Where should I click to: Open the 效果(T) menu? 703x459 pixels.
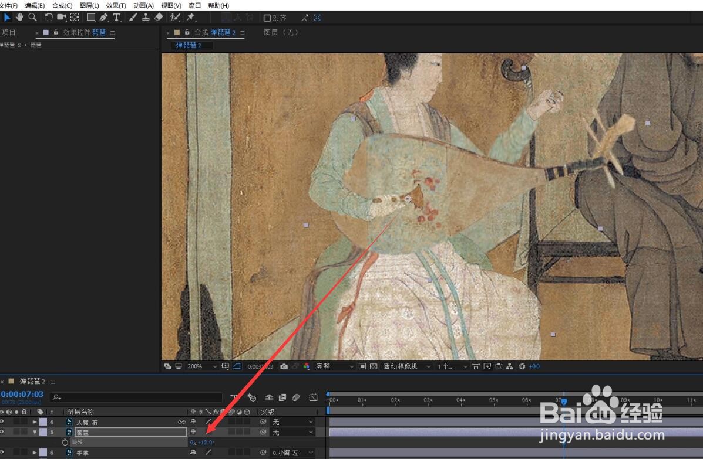point(116,5)
